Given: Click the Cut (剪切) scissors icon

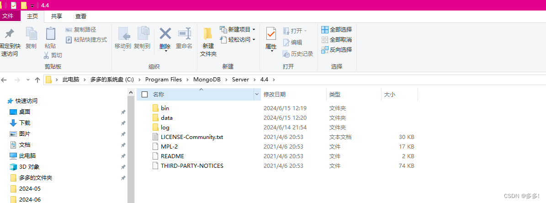Looking at the screenshot, I should pos(46,55).
